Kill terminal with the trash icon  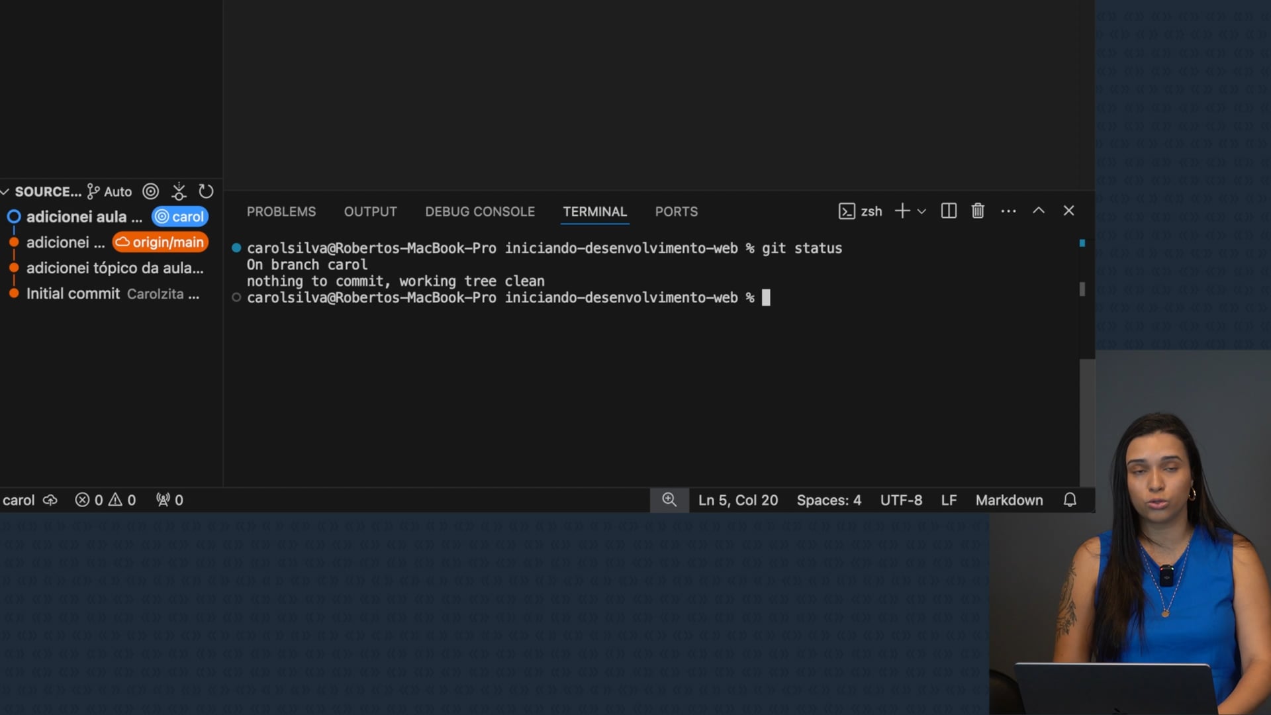coord(978,211)
